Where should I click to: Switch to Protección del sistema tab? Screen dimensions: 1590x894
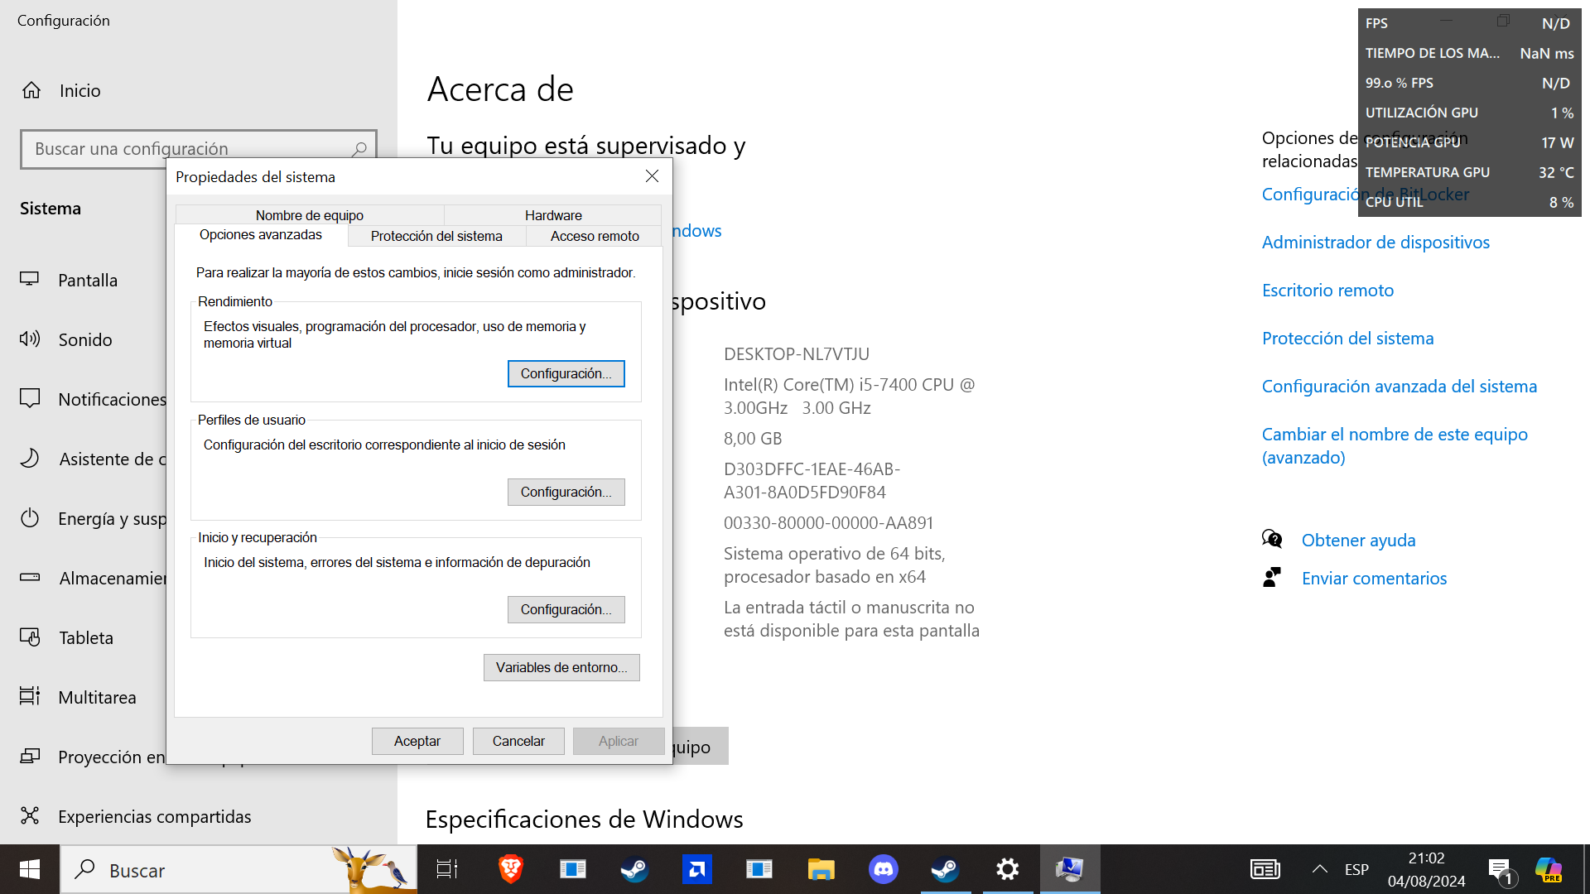pyautogui.click(x=436, y=236)
